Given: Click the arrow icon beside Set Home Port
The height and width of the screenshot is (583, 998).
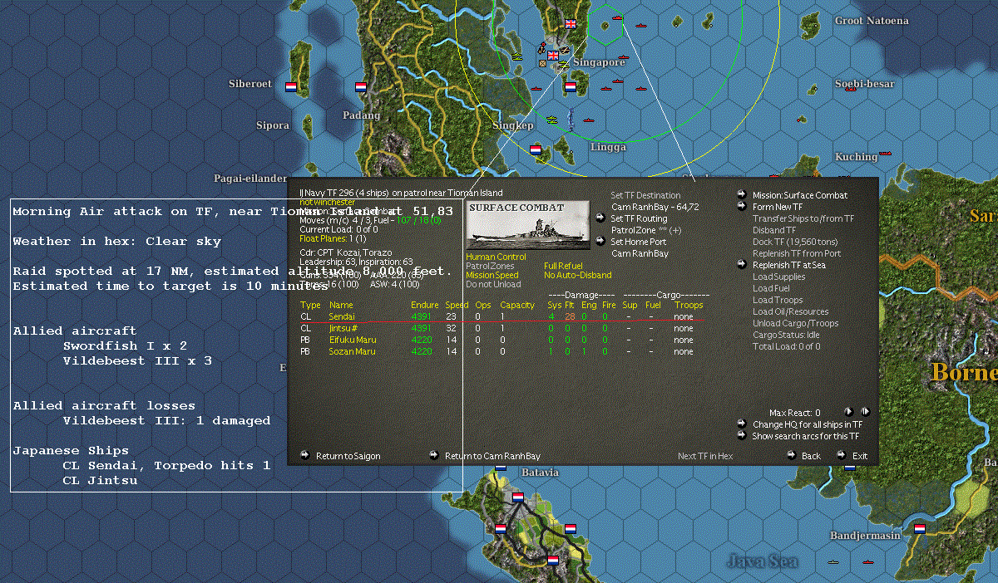Looking at the screenshot, I should pyautogui.click(x=600, y=242).
